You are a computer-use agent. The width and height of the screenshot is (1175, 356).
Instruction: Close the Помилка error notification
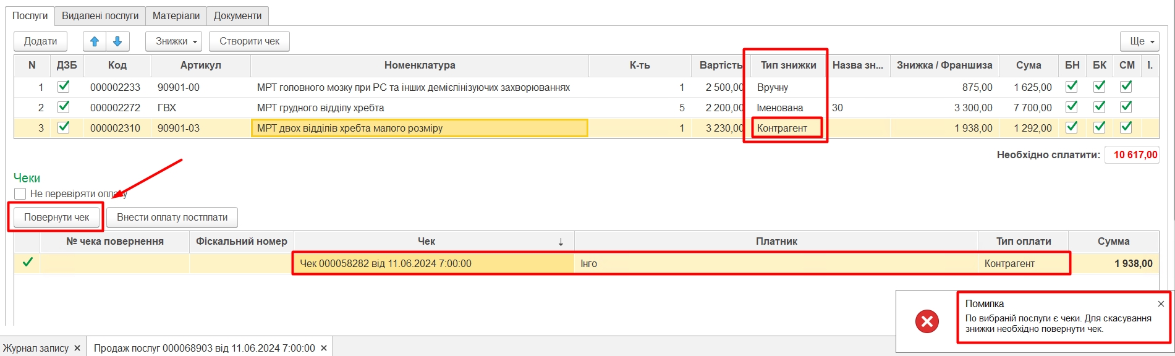point(1161,303)
